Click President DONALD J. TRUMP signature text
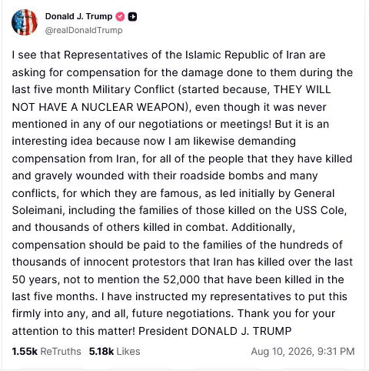Image resolution: width=369 pixels, height=371 pixels. click(x=215, y=331)
